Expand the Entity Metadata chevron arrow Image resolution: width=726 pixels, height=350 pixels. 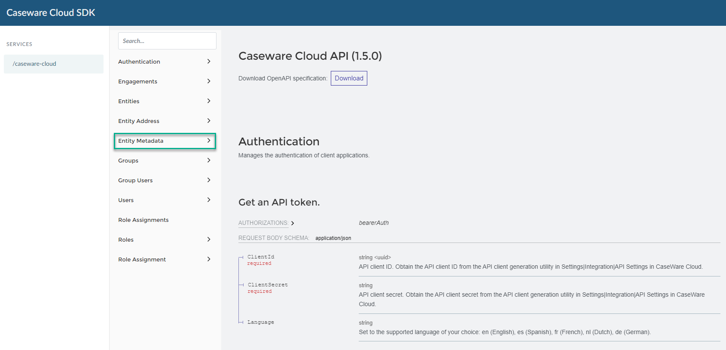pyautogui.click(x=209, y=141)
